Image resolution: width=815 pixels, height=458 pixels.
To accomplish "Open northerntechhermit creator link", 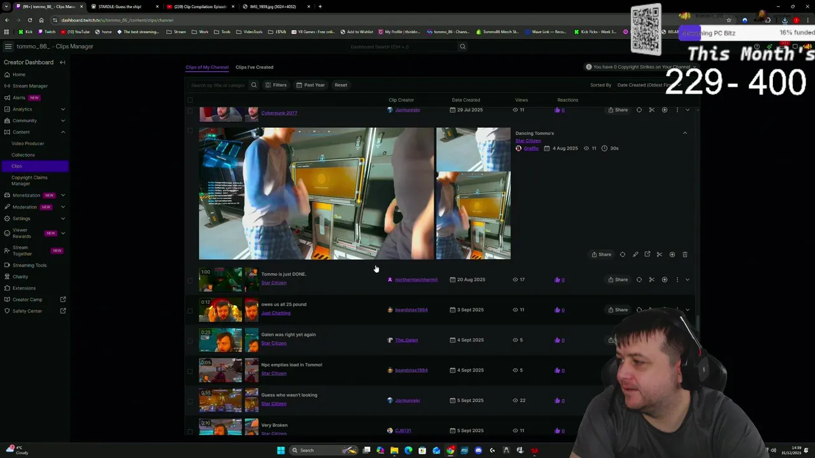I will tap(416, 280).
